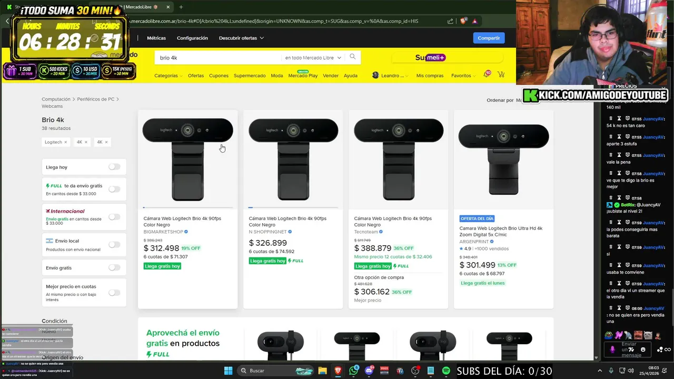This screenshot has height=379, width=674.
Task: Open the Favoritos dropdown
Action: (463, 75)
